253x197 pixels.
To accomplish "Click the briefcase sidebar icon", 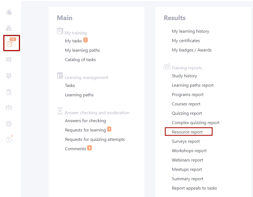I will (9, 108).
